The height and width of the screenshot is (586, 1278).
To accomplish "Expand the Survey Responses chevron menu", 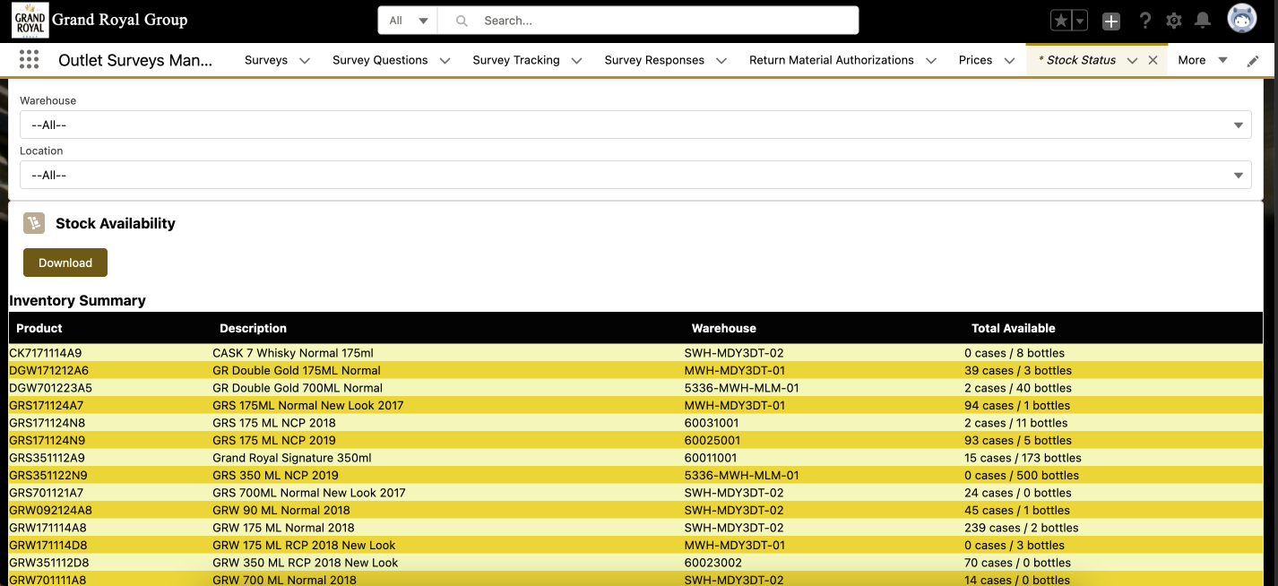I will (721, 61).
